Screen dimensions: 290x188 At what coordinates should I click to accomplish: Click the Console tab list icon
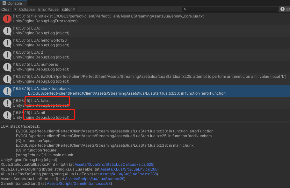pos(4,3)
